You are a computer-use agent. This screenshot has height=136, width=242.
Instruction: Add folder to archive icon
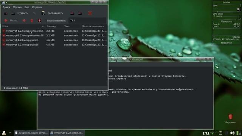point(80,13)
